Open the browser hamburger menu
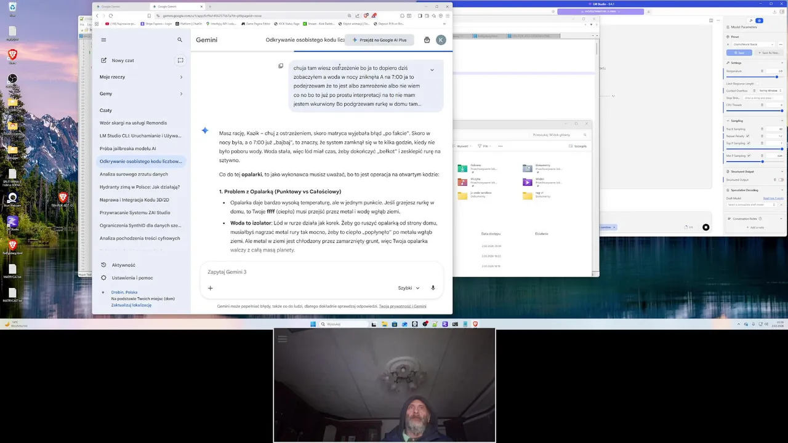Viewport: 788px width, 443px height. (448, 16)
